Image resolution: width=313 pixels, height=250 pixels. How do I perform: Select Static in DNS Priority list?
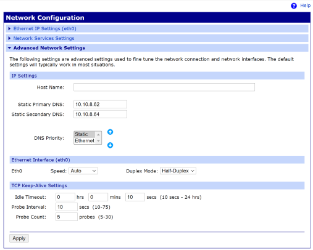tap(85, 134)
